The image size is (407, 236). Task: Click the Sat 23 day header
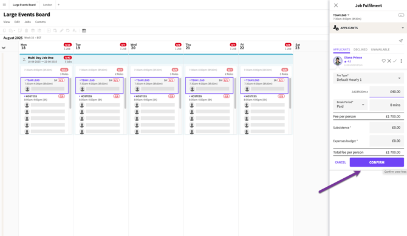[298, 46]
